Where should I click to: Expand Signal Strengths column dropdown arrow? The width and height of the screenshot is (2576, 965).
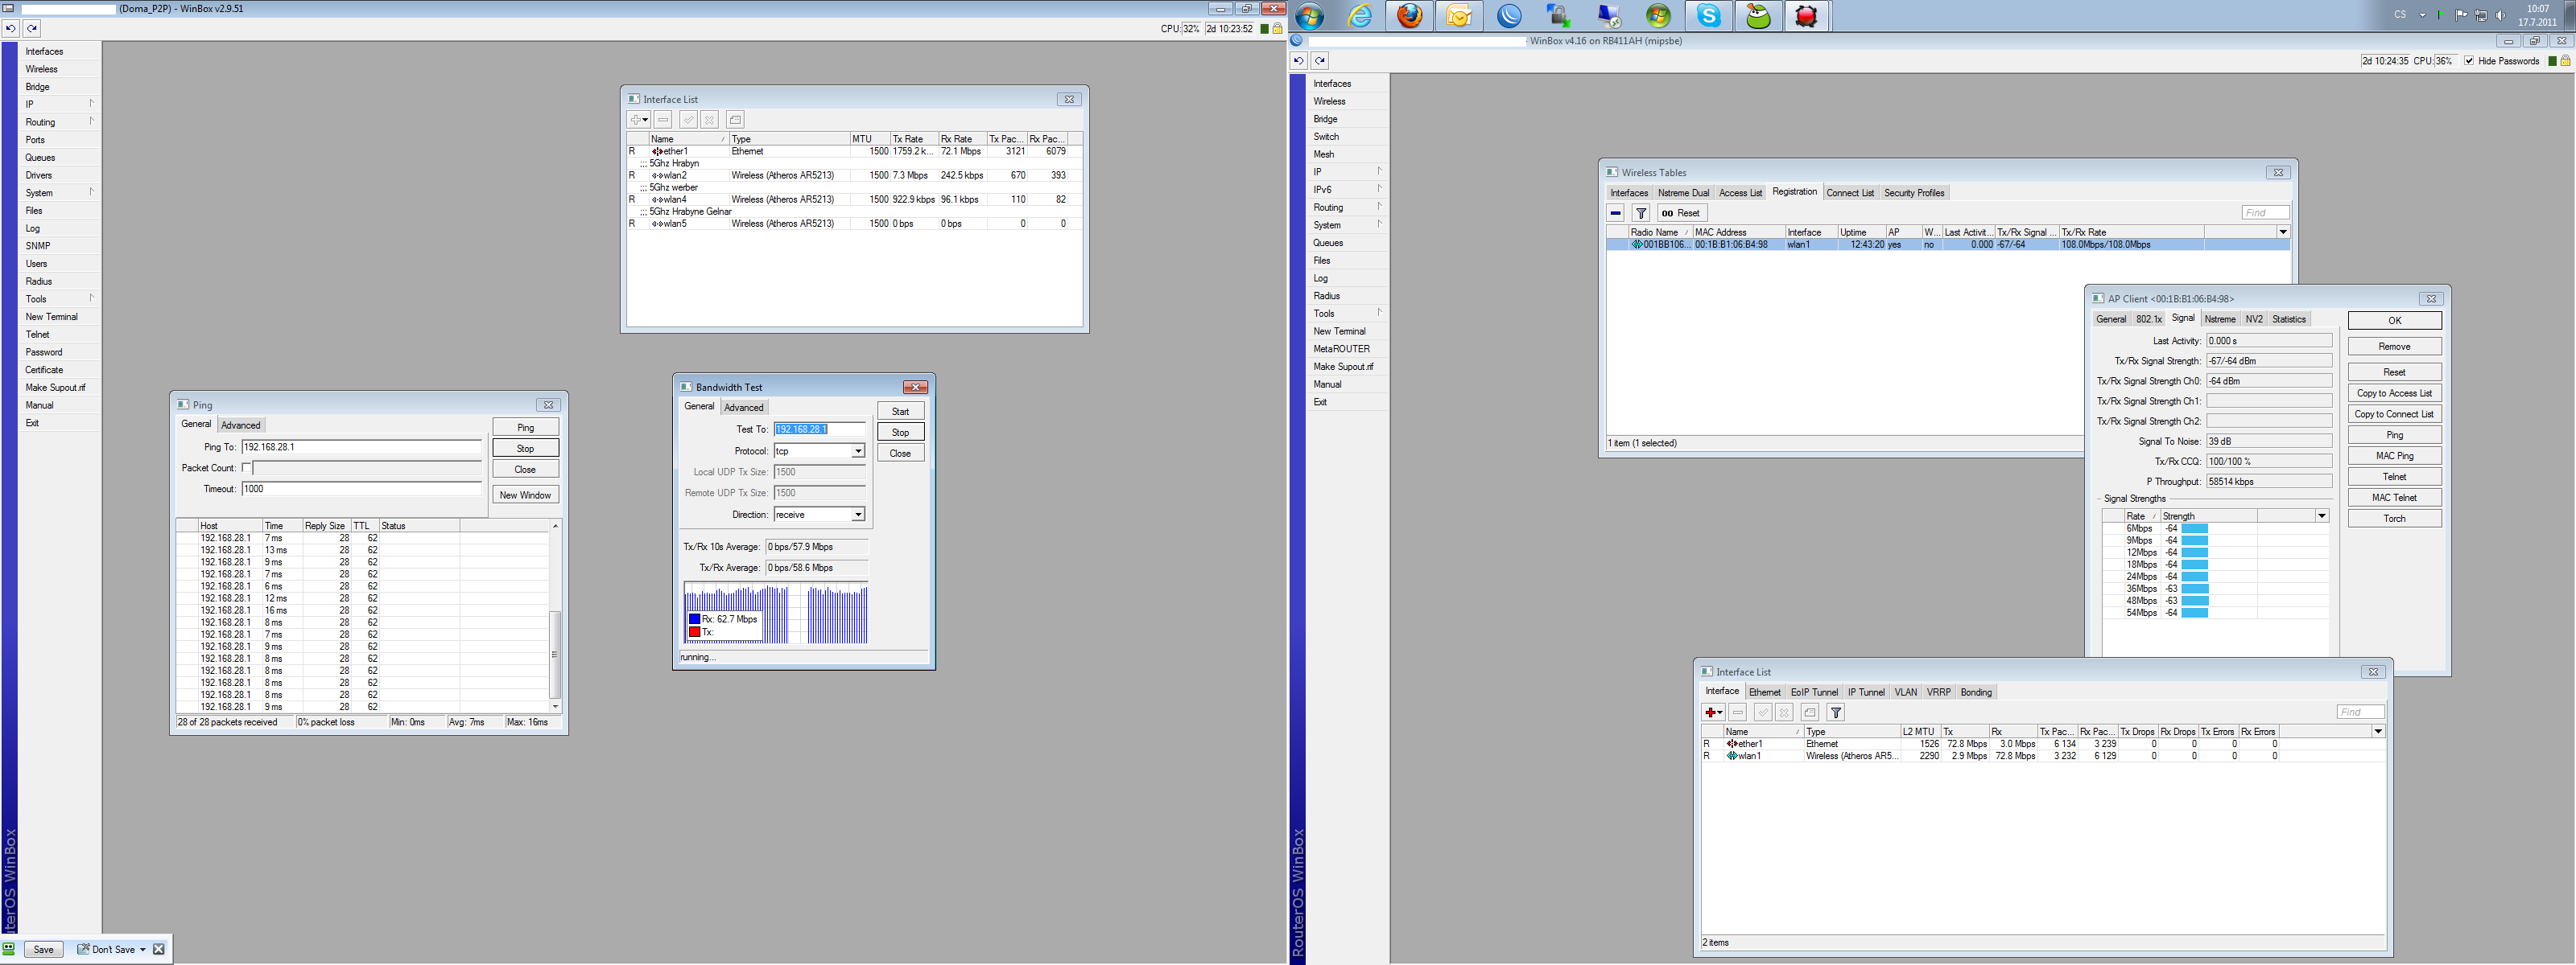[x=2321, y=516]
